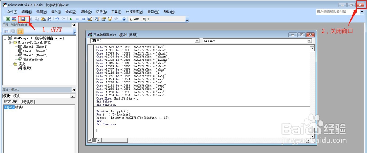Undo the last edit in toolbar
Screen dimensions: 367x153
coord(57,19)
